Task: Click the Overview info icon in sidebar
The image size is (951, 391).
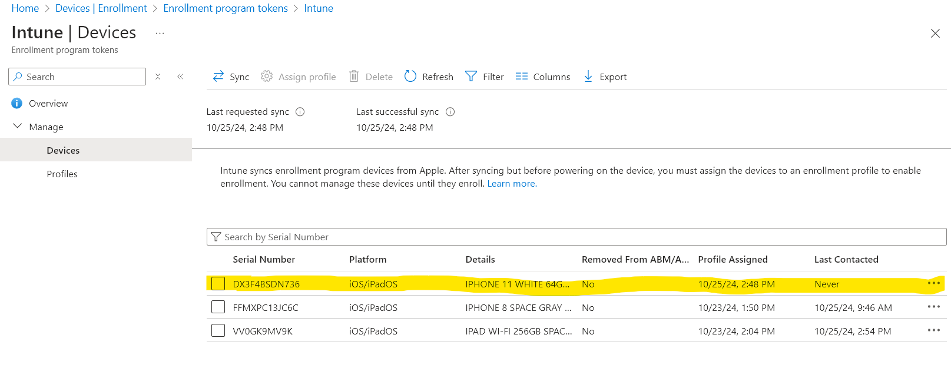Action: (x=17, y=103)
